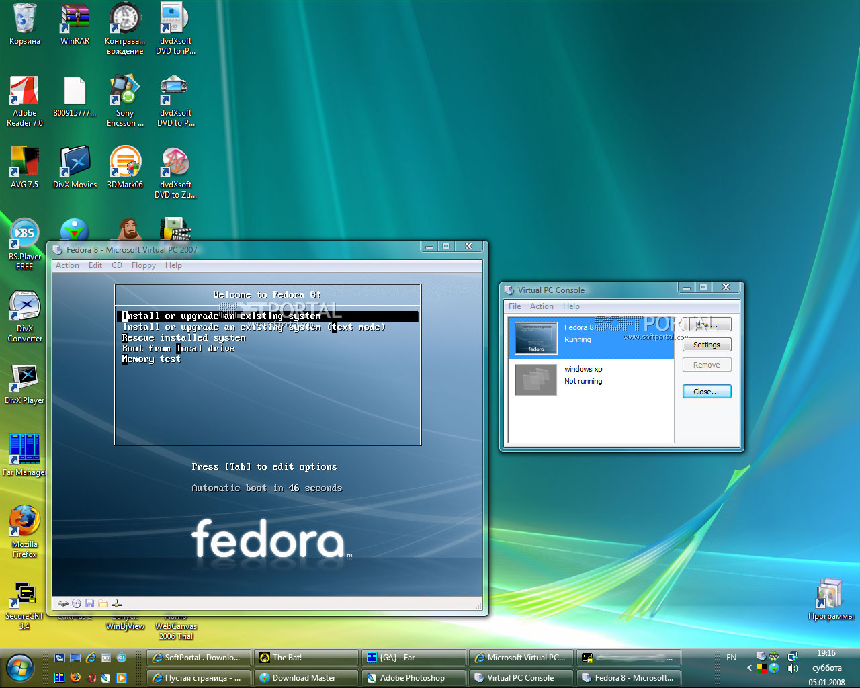Select the Программы desktop icon

(831, 599)
